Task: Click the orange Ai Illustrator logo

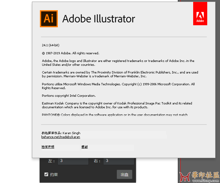Action: (x=49, y=19)
